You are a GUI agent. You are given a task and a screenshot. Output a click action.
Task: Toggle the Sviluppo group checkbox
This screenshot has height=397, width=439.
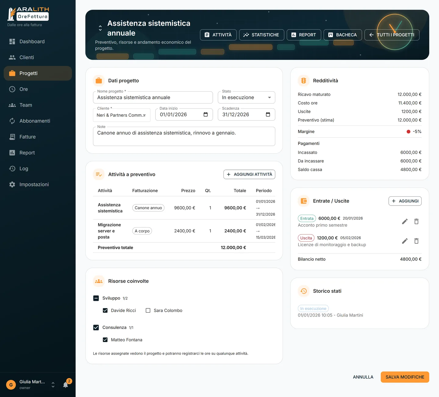(x=96, y=298)
